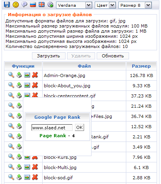Viewport: 161px width, 184px height.
Task: Preview block-Multi.jpg with magnifier icon
Action: click(x=11, y=167)
